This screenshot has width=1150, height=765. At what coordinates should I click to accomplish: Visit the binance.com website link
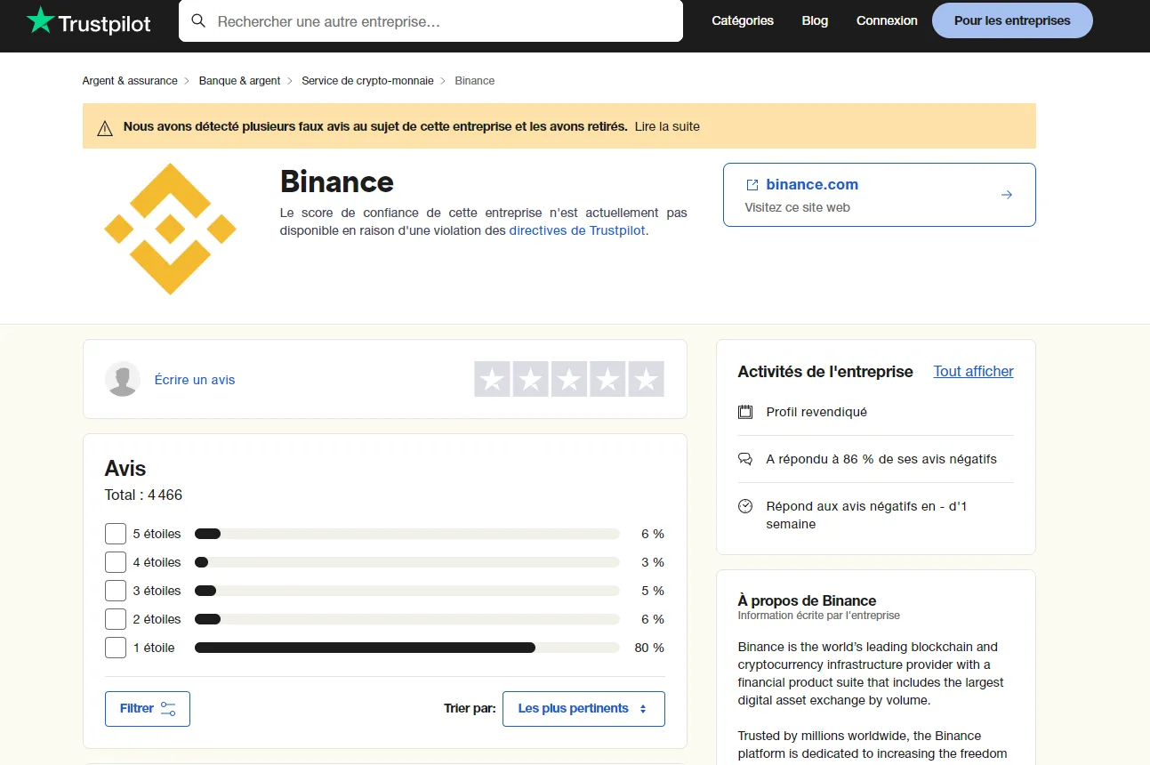pyautogui.click(x=812, y=185)
